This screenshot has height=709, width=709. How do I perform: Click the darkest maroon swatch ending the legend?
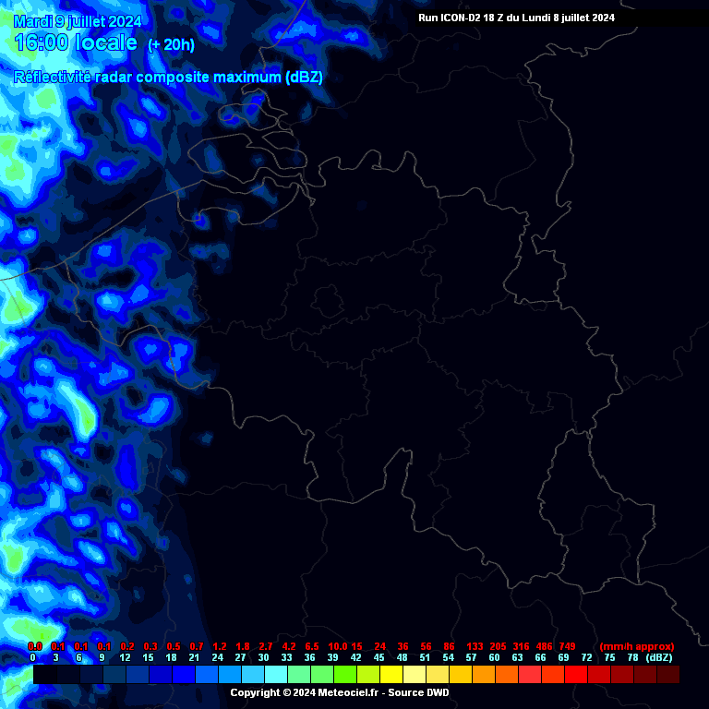point(668,674)
